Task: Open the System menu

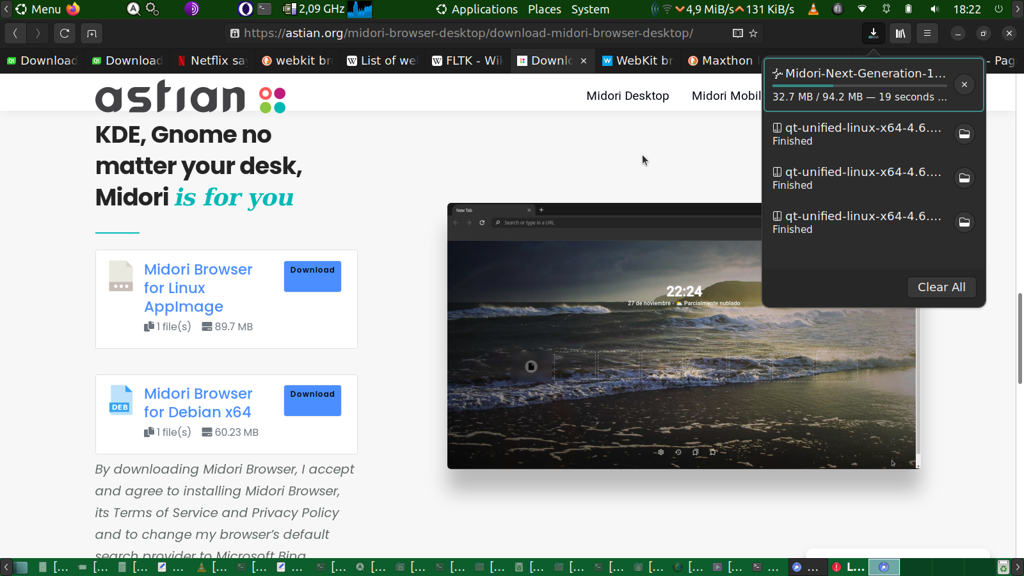Action: coord(590,9)
